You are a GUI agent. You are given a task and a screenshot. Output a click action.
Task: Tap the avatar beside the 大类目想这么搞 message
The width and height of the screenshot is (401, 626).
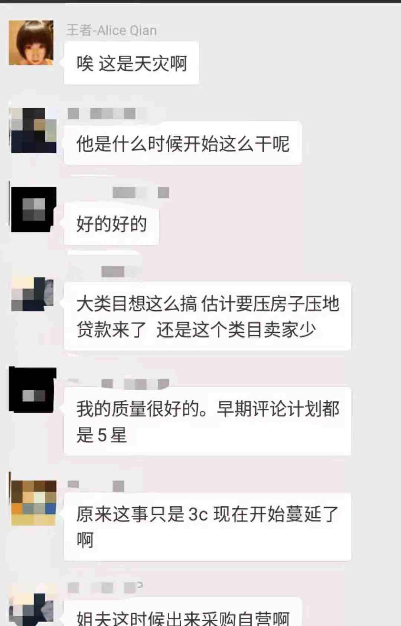click(x=33, y=294)
